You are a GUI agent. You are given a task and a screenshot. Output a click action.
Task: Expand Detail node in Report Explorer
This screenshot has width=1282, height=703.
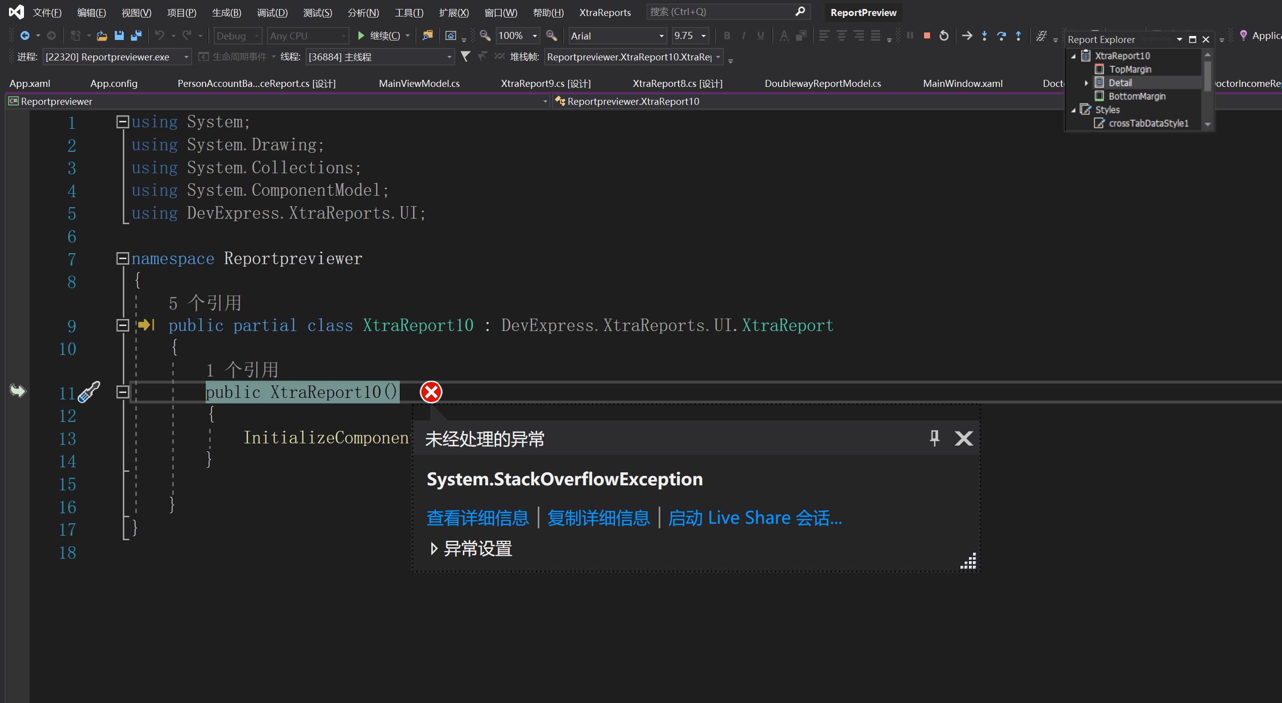(x=1086, y=83)
